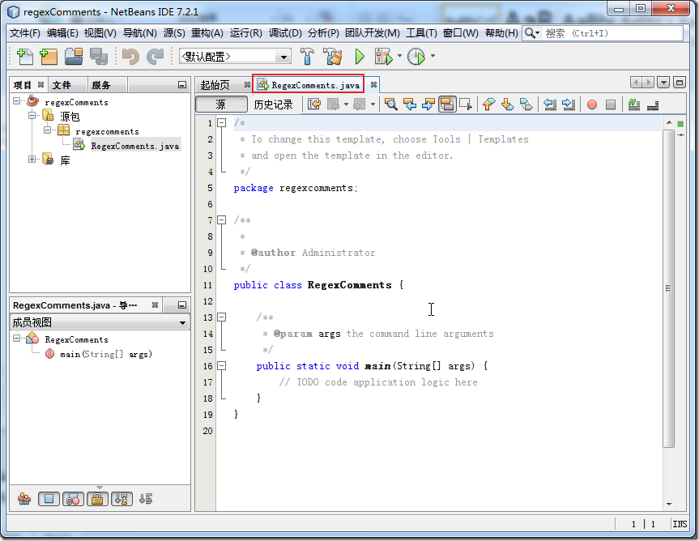Click the New File toolbar icon
Image resolution: width=699 pixels, height=541 pixels.
[x=25, y=57]
